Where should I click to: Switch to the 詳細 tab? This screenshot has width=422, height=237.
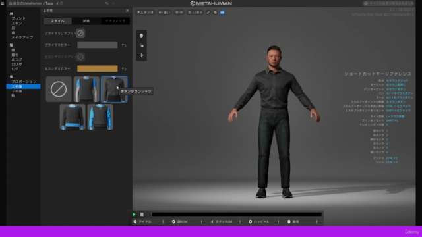pyautogui.click(x=86, y=21)
